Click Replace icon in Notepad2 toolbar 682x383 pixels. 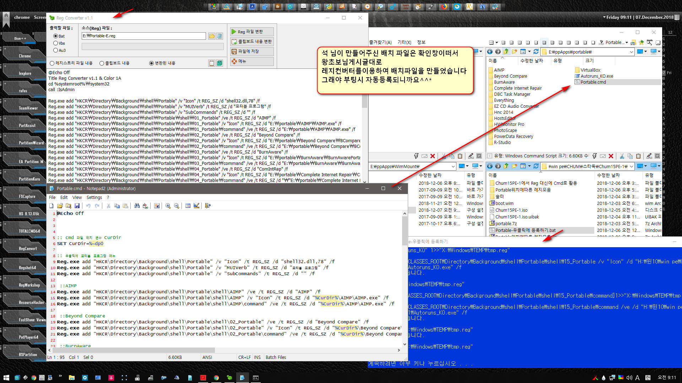pyautogui.click(x=145, y=206)
